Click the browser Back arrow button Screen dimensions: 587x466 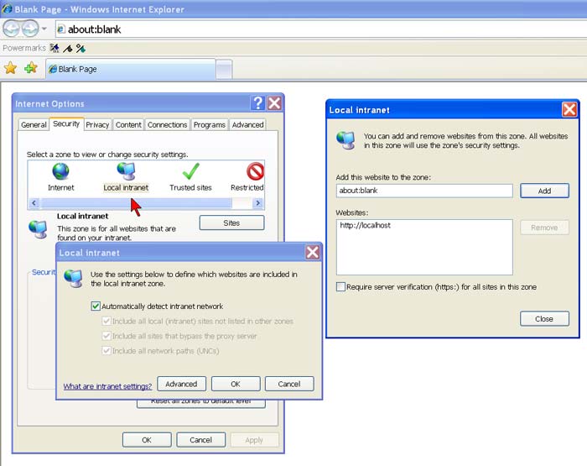[x=11, y=29]
